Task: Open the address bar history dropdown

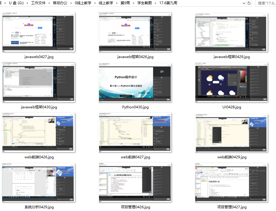Action: [x=243, y=3]
